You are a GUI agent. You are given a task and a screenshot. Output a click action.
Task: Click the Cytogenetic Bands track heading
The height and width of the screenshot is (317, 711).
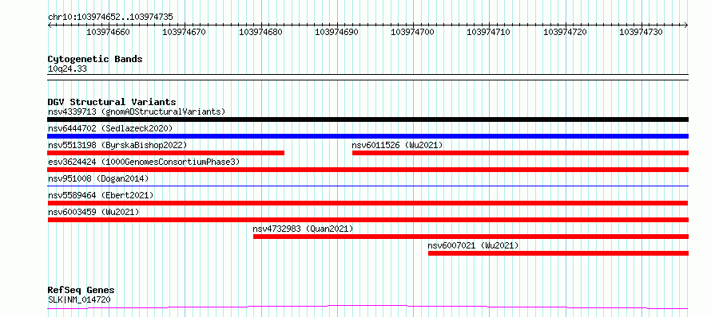click(95, 59)
